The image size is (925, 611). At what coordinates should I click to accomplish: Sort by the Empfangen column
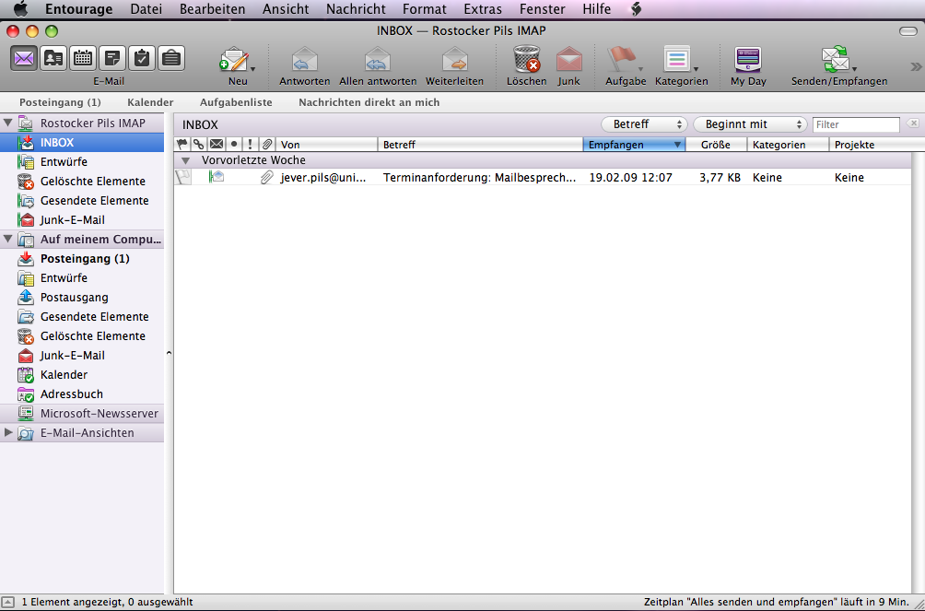[634, 145]
